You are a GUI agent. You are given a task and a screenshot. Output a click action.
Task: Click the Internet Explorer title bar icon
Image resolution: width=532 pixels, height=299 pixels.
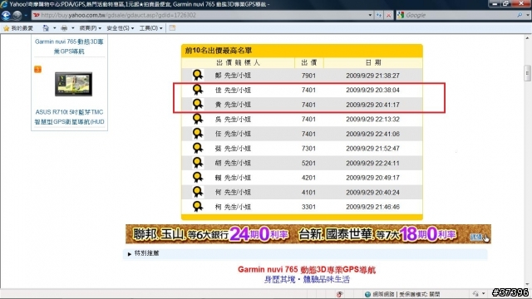[4, 4]
